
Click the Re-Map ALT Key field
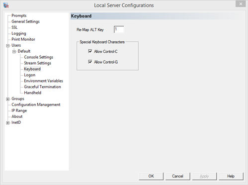pyautogui.click(x=119, y=29)
